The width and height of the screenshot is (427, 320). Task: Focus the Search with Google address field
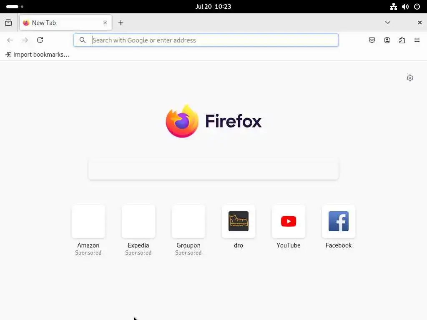[x=206, y=40]
